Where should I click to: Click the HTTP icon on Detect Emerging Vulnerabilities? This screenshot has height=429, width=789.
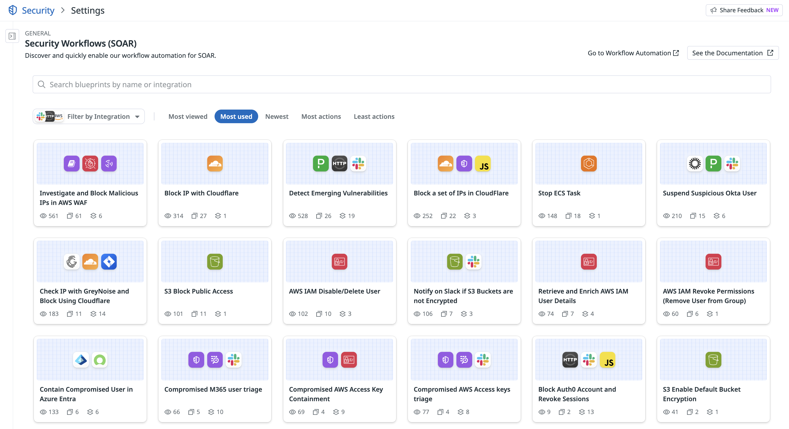339,164
